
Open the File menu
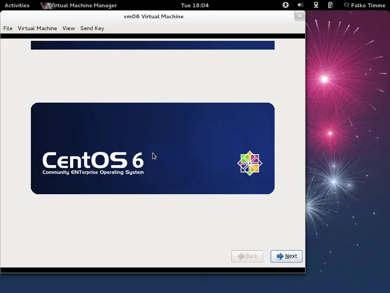click(8, 28)
